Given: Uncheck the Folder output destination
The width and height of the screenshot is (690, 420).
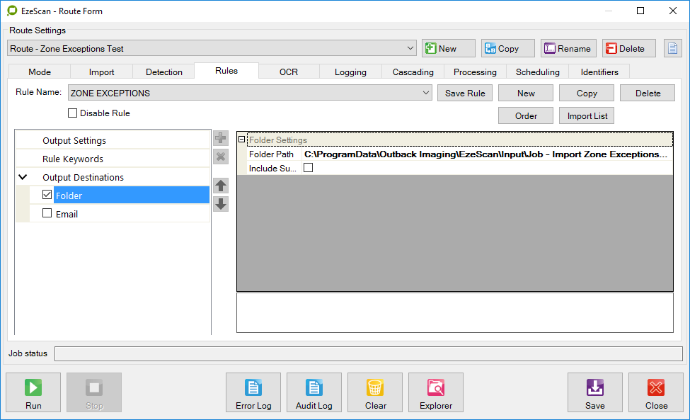Looking at the screenshot, I should pos(47,195).
